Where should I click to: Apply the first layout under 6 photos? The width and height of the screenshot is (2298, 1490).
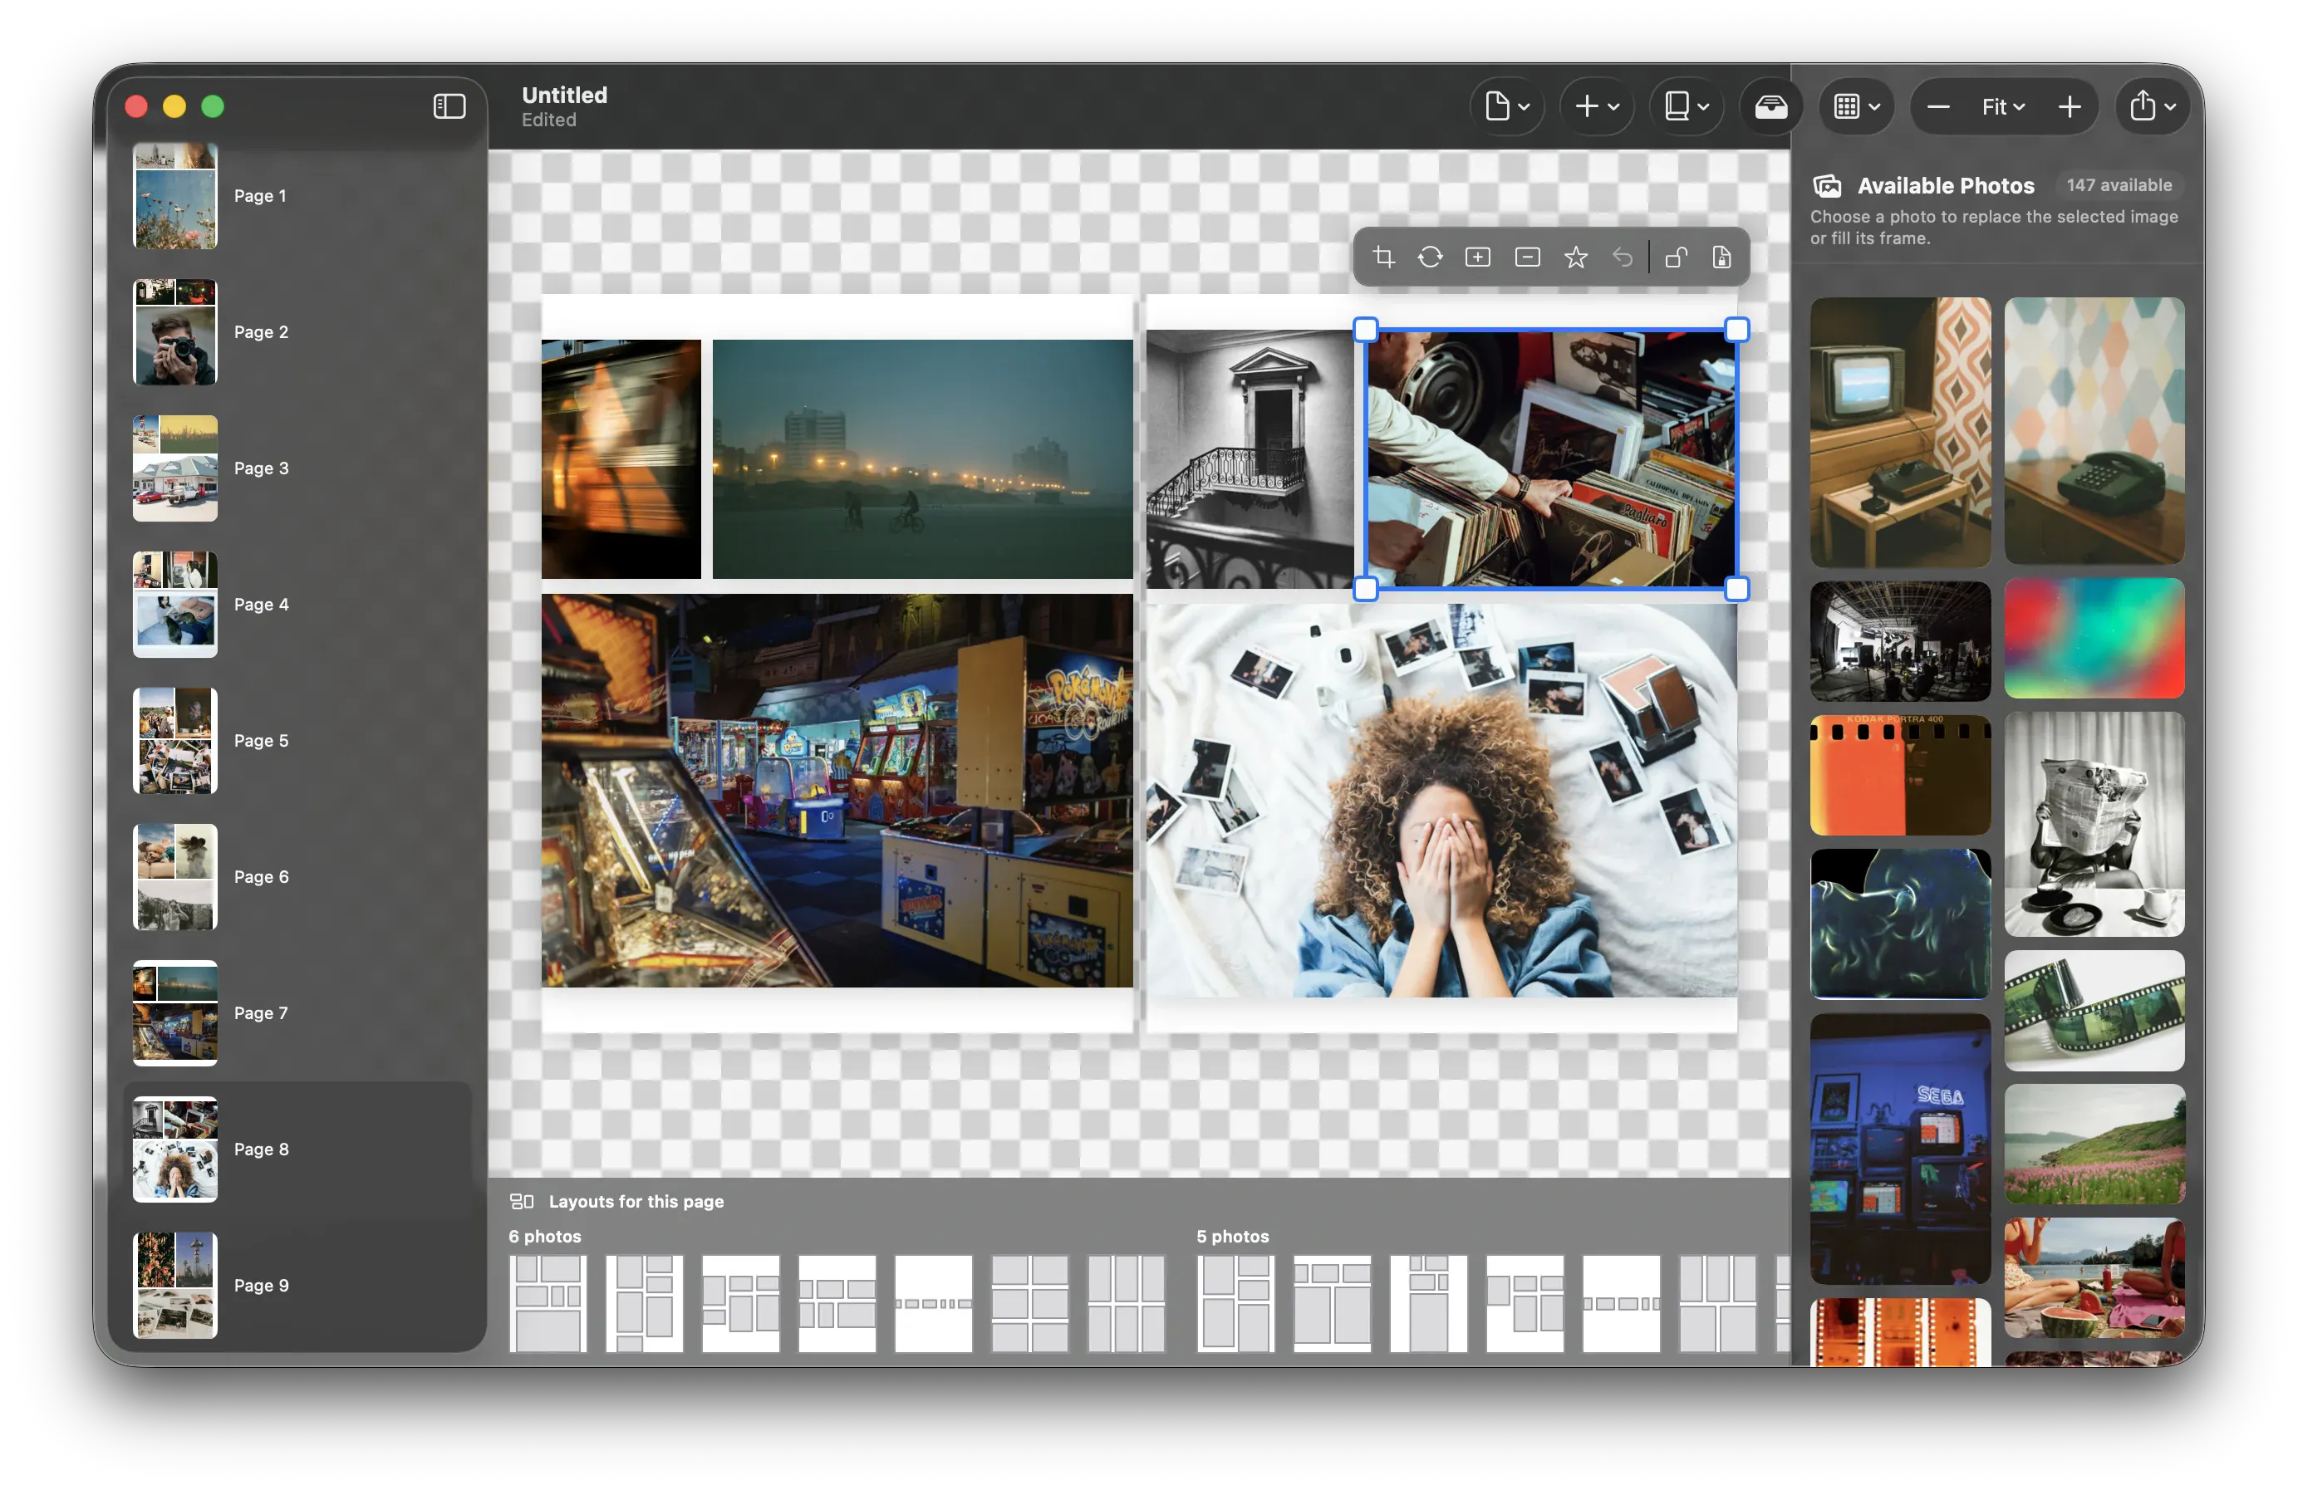point(547,1303)
